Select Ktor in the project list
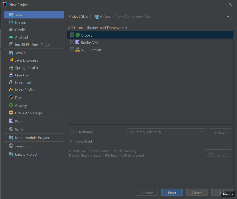 click(x=34, y=97)
